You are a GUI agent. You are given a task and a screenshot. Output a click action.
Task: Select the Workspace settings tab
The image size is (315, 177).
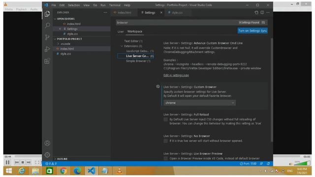(x=134, y=31)
